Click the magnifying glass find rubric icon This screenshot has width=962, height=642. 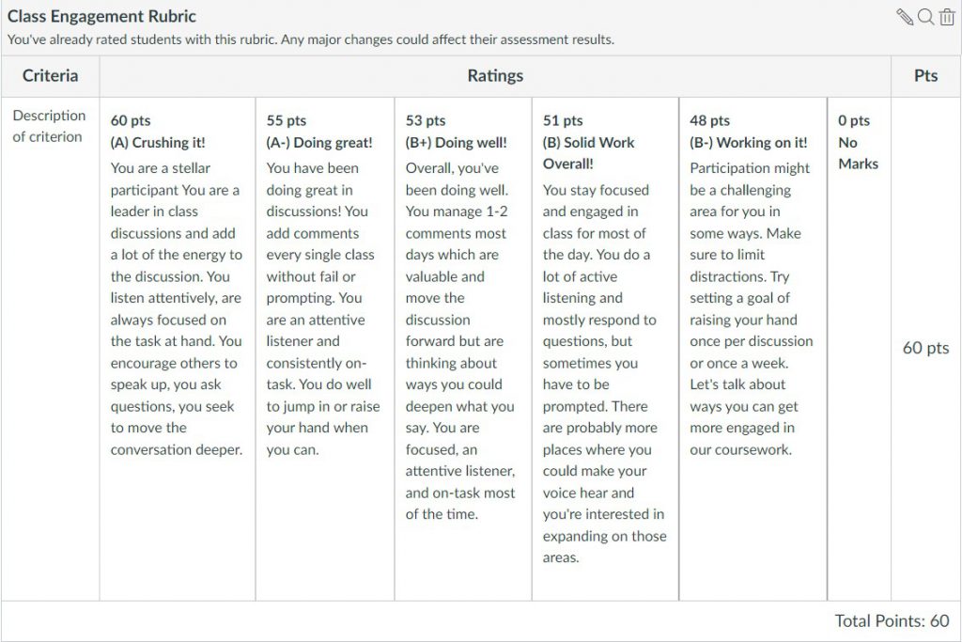point(925,17)
